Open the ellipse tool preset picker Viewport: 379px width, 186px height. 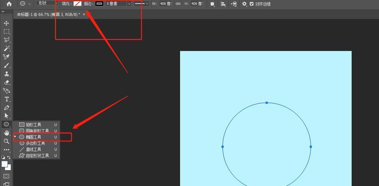[25, 4]
